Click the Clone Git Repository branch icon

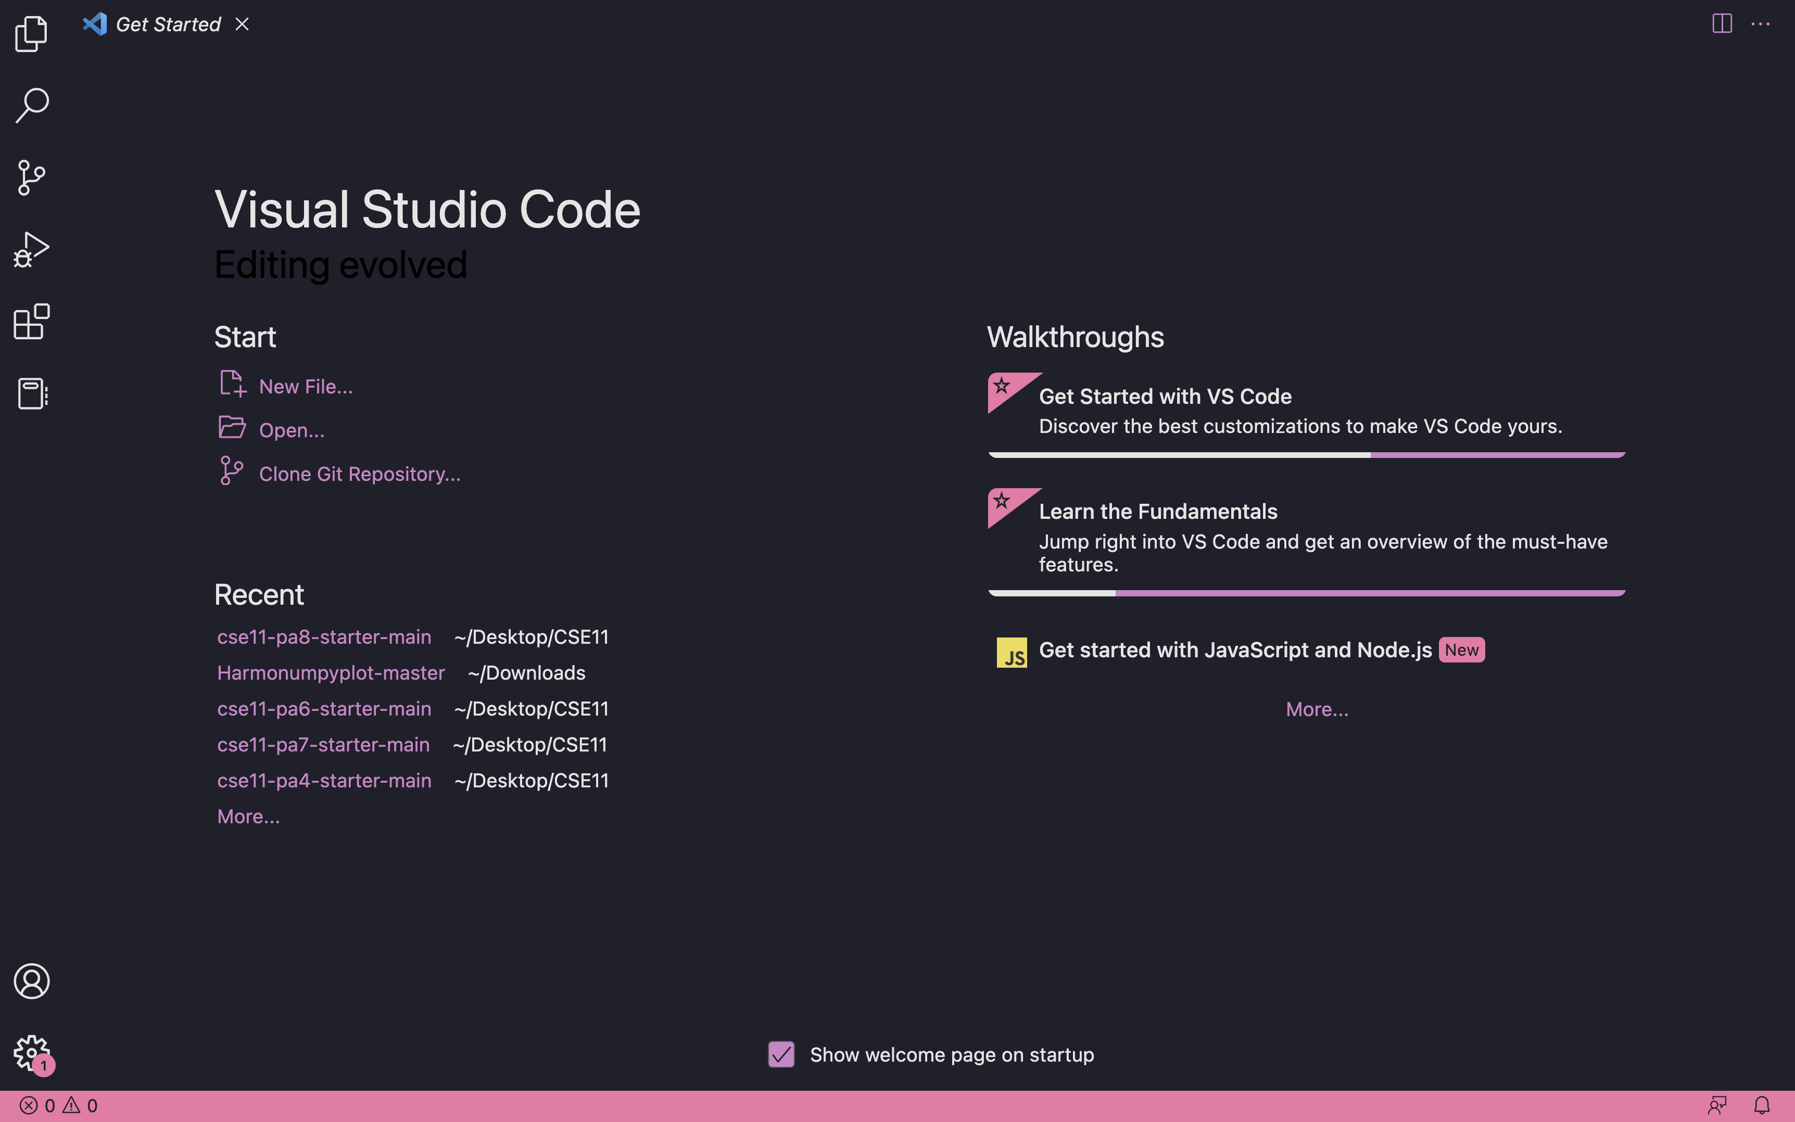[x=232, y=470]
